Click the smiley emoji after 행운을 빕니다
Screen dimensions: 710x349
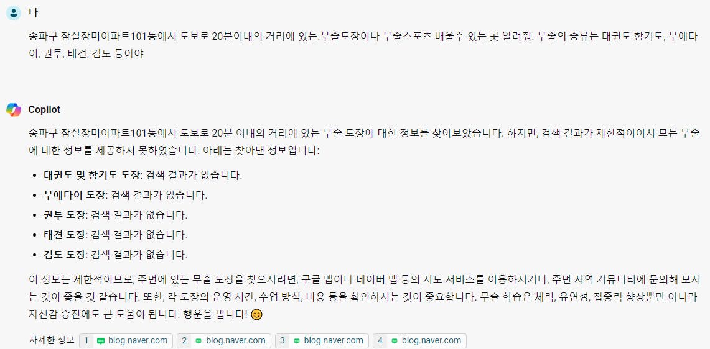click(256, 314)
